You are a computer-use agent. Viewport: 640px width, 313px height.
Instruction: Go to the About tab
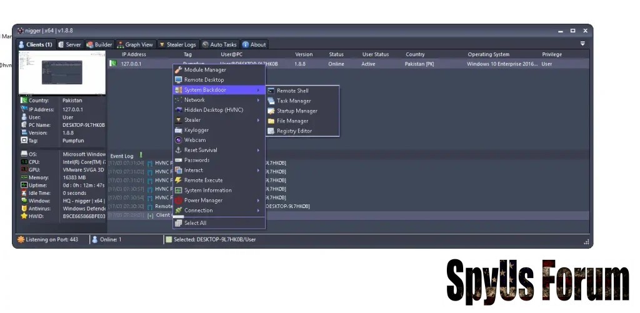[254, 45]
